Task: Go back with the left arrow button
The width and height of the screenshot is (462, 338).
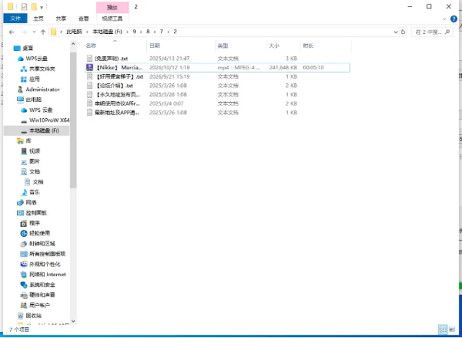Action: pyautogui.click(x=12, y=32)
